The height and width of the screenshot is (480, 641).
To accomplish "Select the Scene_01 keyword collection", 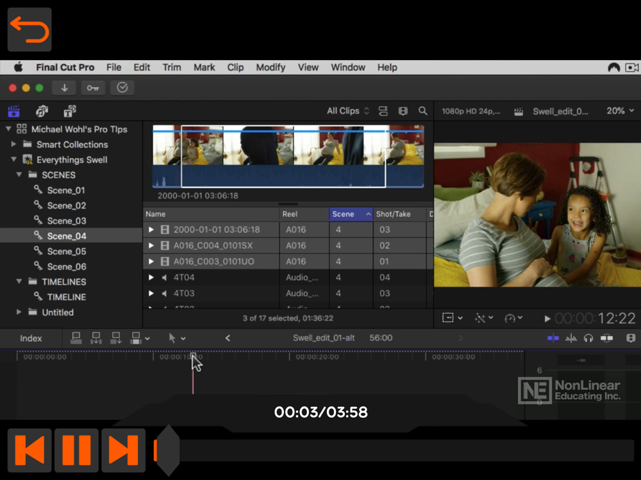I will (66, 190).
